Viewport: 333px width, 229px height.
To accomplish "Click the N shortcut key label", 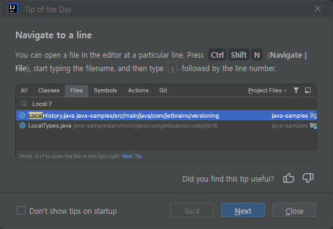I will pyautogui.click(x=257, y=55).
